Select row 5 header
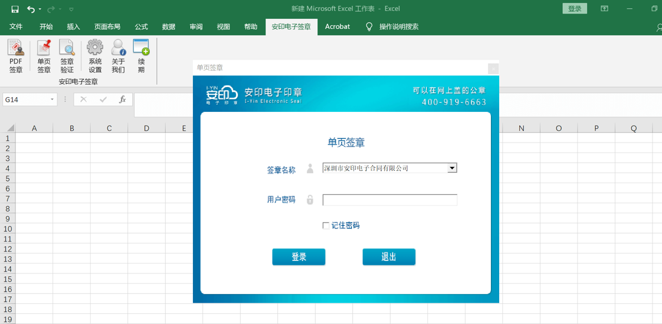The width and height of the screenshot is (662, 324). coord(8,178)
